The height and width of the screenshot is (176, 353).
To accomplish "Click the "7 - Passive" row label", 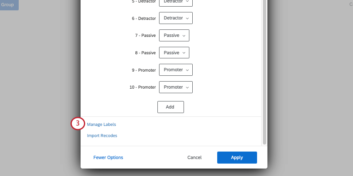I will 145,36.
